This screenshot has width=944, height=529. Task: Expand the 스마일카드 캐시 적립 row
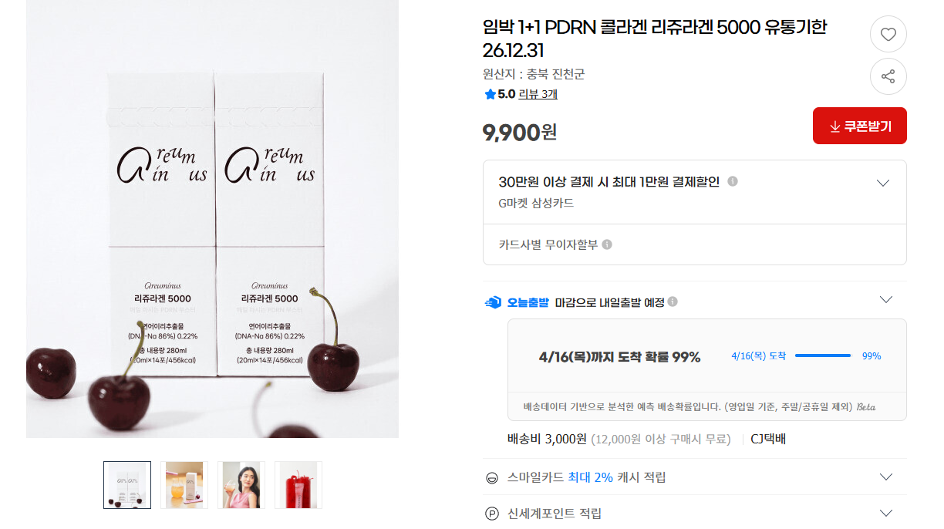pos(695,477)
